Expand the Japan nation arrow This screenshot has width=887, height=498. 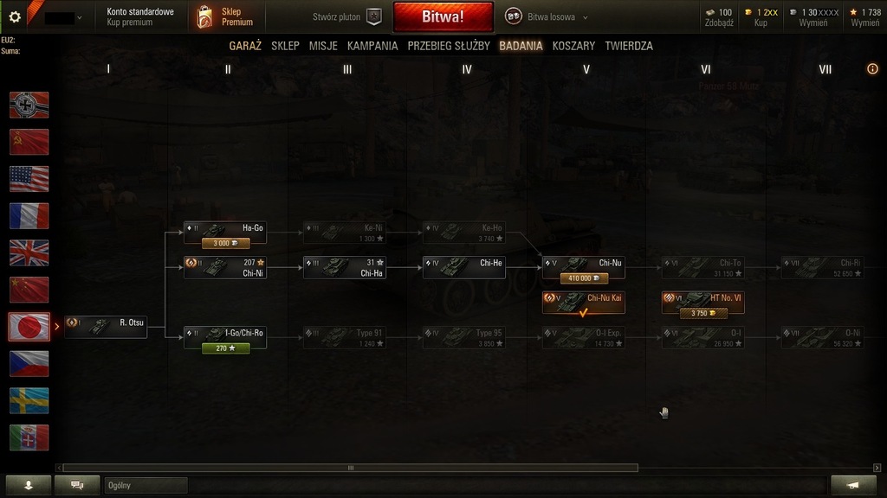tap(56, 326)
